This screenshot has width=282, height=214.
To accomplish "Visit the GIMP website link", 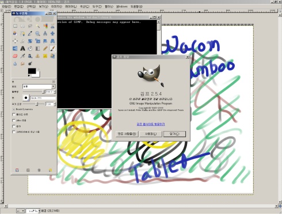I will (151, 124).
